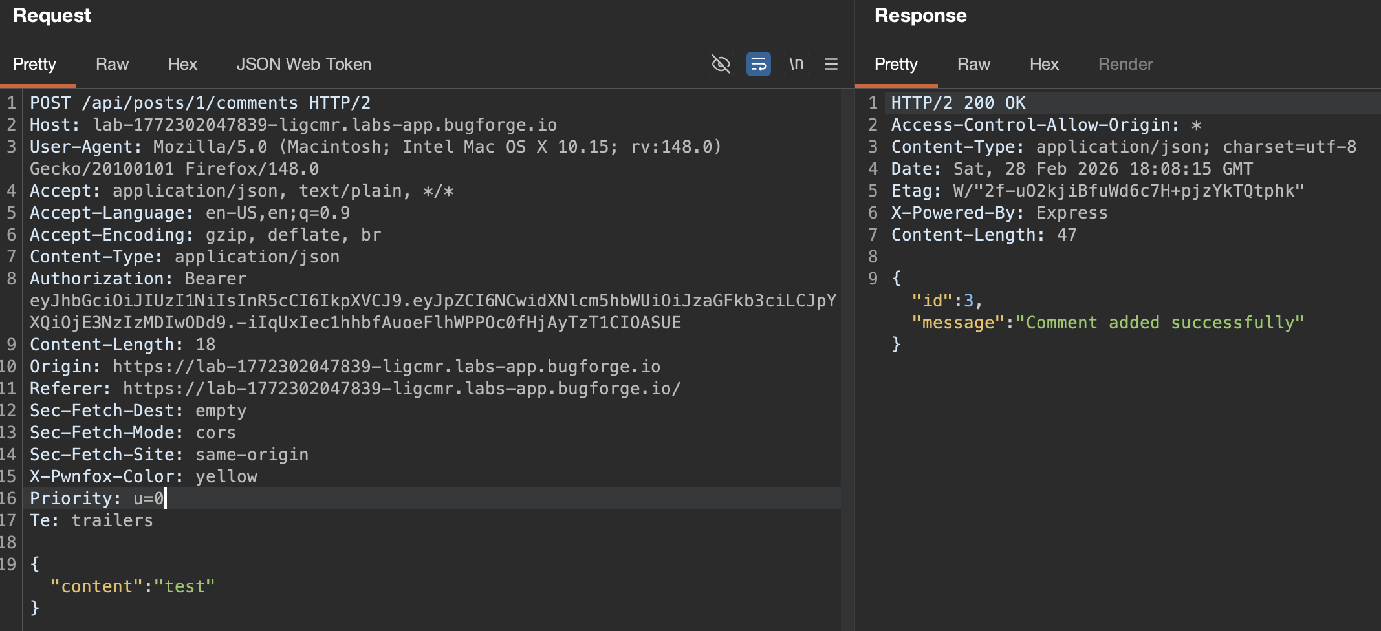Click the POST /api/posts/1/comments request line

coord(200,103)
